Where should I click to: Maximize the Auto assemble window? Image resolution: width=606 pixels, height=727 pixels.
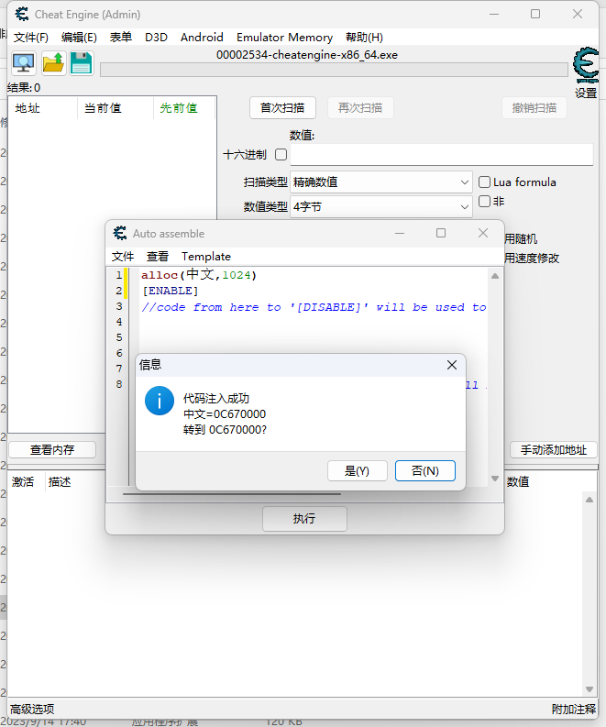(441, 233)
